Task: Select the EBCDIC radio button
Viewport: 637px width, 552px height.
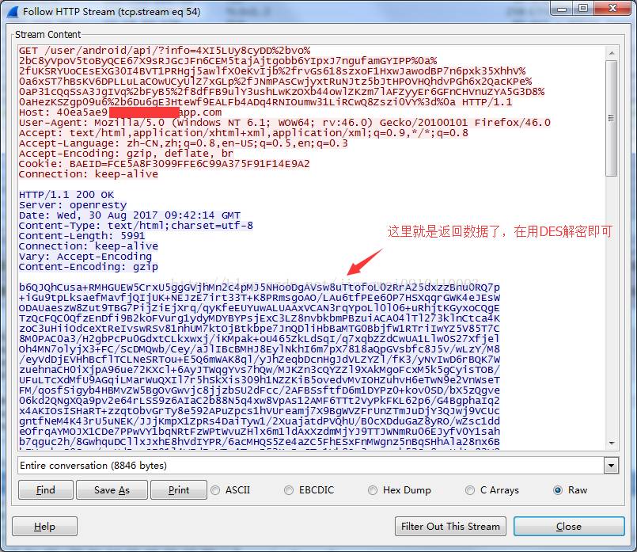Action: pyautogui.click(x=289, y=490)
